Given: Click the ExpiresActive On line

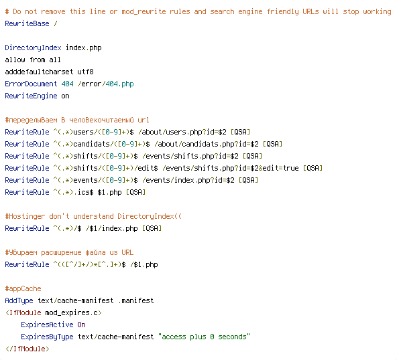Looking at the screenshot, I should (x=53, y=325).
